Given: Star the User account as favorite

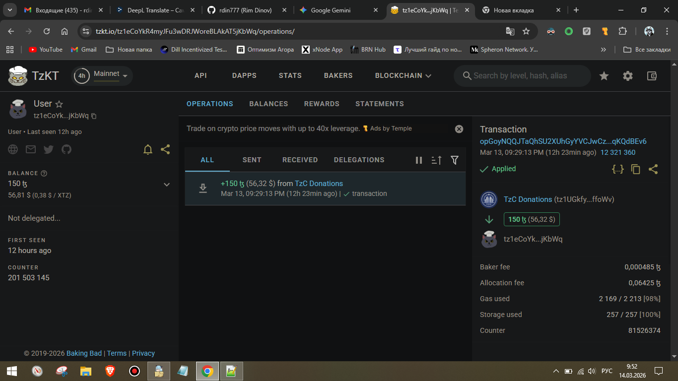Looking at the screenshot, I should 59,104.
